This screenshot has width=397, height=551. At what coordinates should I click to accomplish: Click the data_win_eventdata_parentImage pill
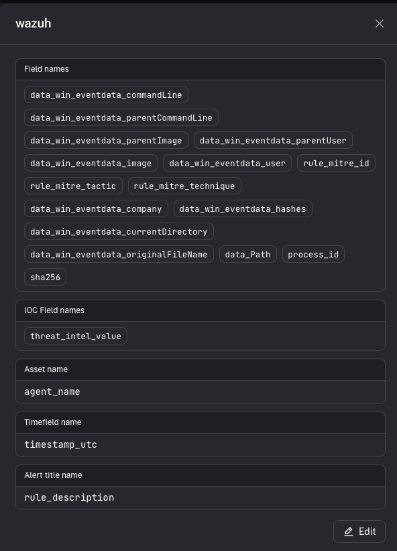coord(106,140)
